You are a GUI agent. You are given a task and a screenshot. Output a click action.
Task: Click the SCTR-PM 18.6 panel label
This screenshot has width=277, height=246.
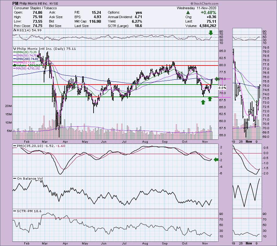pyautogui.click(x=29, y=211)
